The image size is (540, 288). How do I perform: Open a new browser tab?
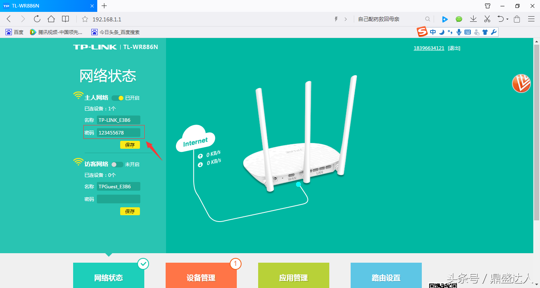coord(104,6)
